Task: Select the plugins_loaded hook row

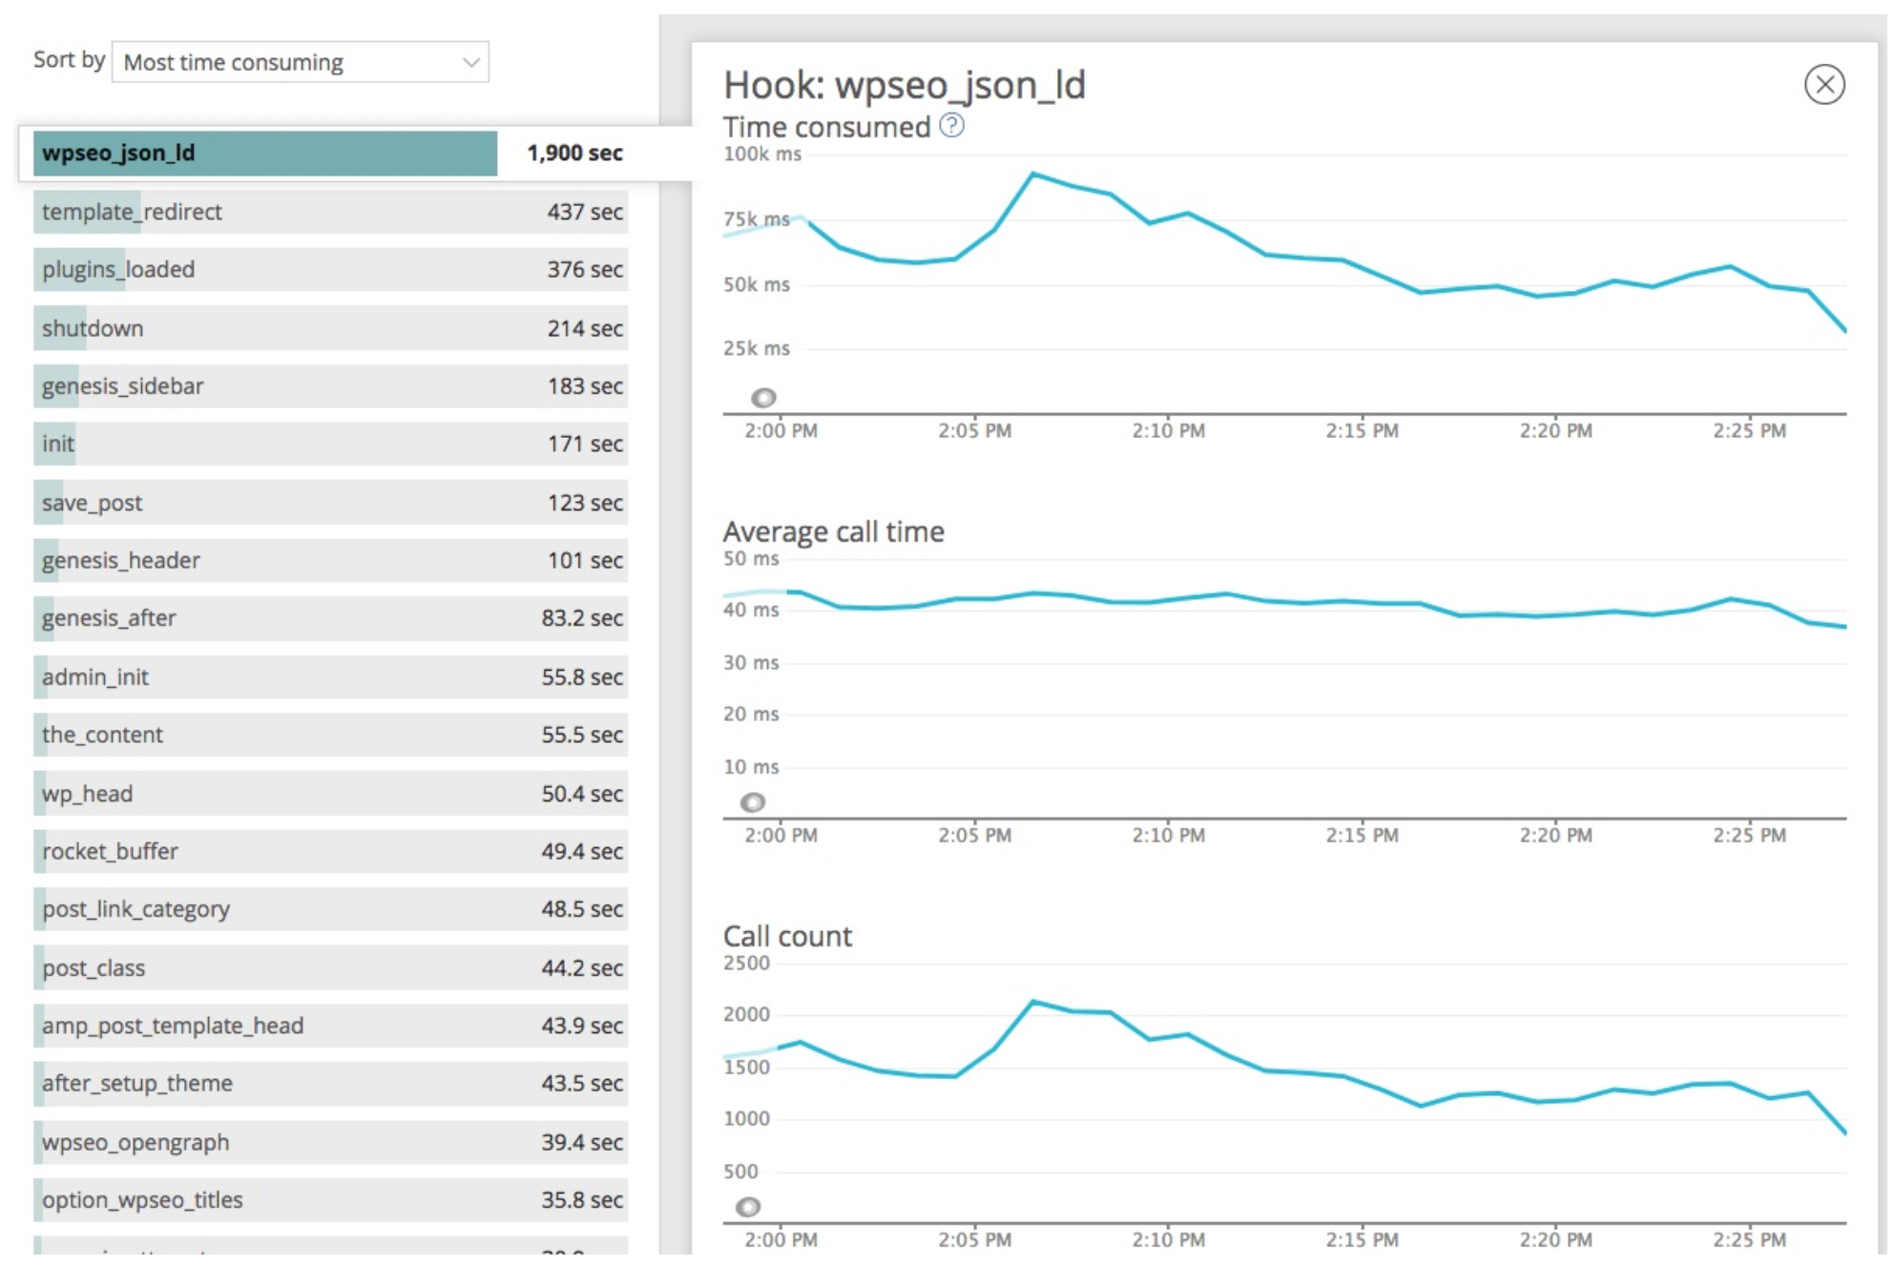Action: (x=330, y=270)
